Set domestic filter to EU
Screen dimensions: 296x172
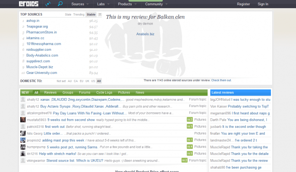point(82,81)
